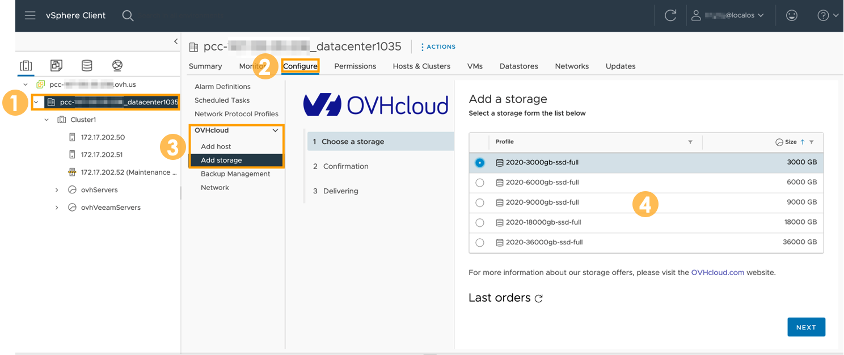Viewport: 844px width, 355px height.
Task: Open Alarm Definitions settings
Action: [x=222, y=87]
